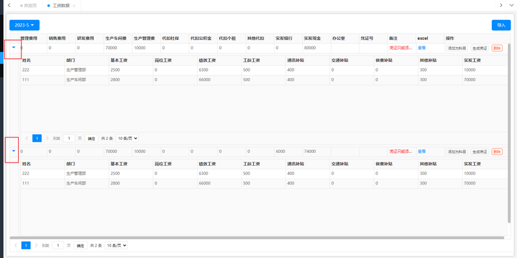Click 绩效工资 header under the 74000 row
Screen dimensions: 517x258
[207, 164]
